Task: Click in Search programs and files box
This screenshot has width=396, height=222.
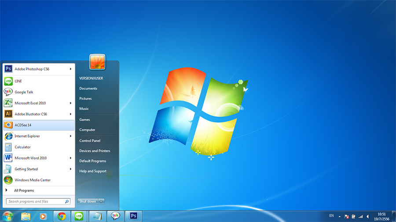Action: click(38, 201)
